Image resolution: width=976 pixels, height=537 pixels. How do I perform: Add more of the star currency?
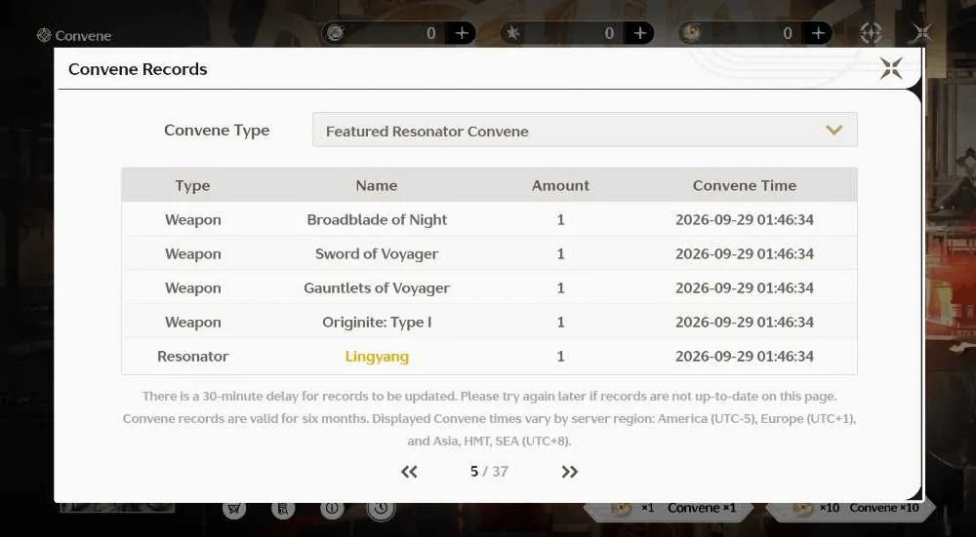[x=640, y=33]
